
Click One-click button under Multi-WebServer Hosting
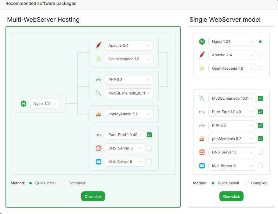(x=93, y=197)
